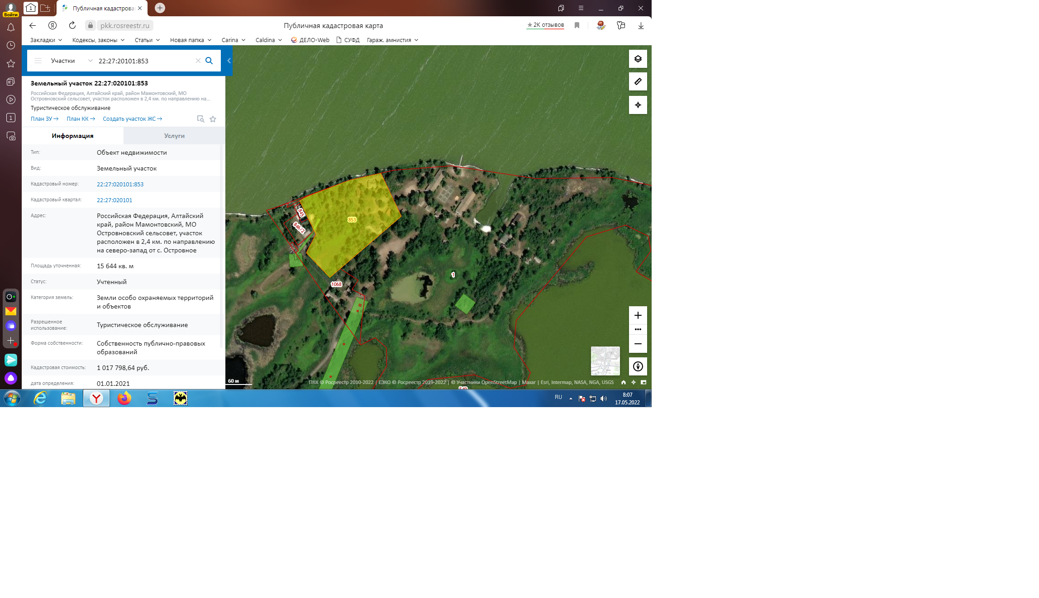Screen dimensions: 1039x598
Task: Open cadastral number 22:27:020101:853 link
Action: [x=120, y=184]
